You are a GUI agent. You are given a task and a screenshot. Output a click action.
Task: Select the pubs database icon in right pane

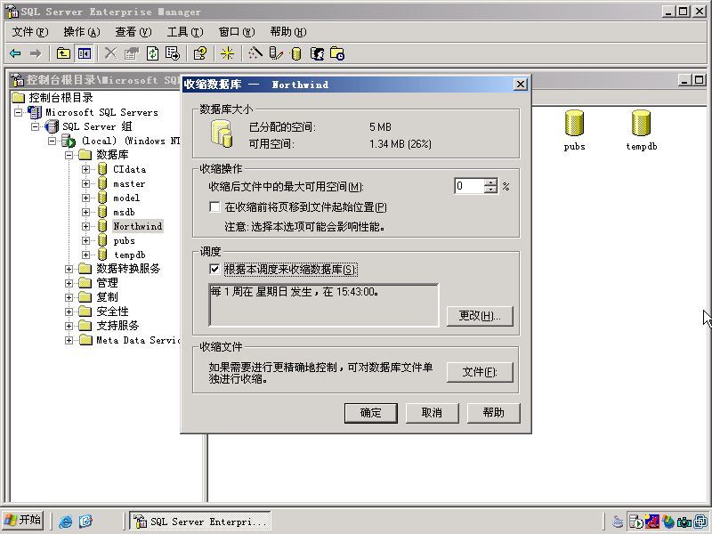pos(574,123)
